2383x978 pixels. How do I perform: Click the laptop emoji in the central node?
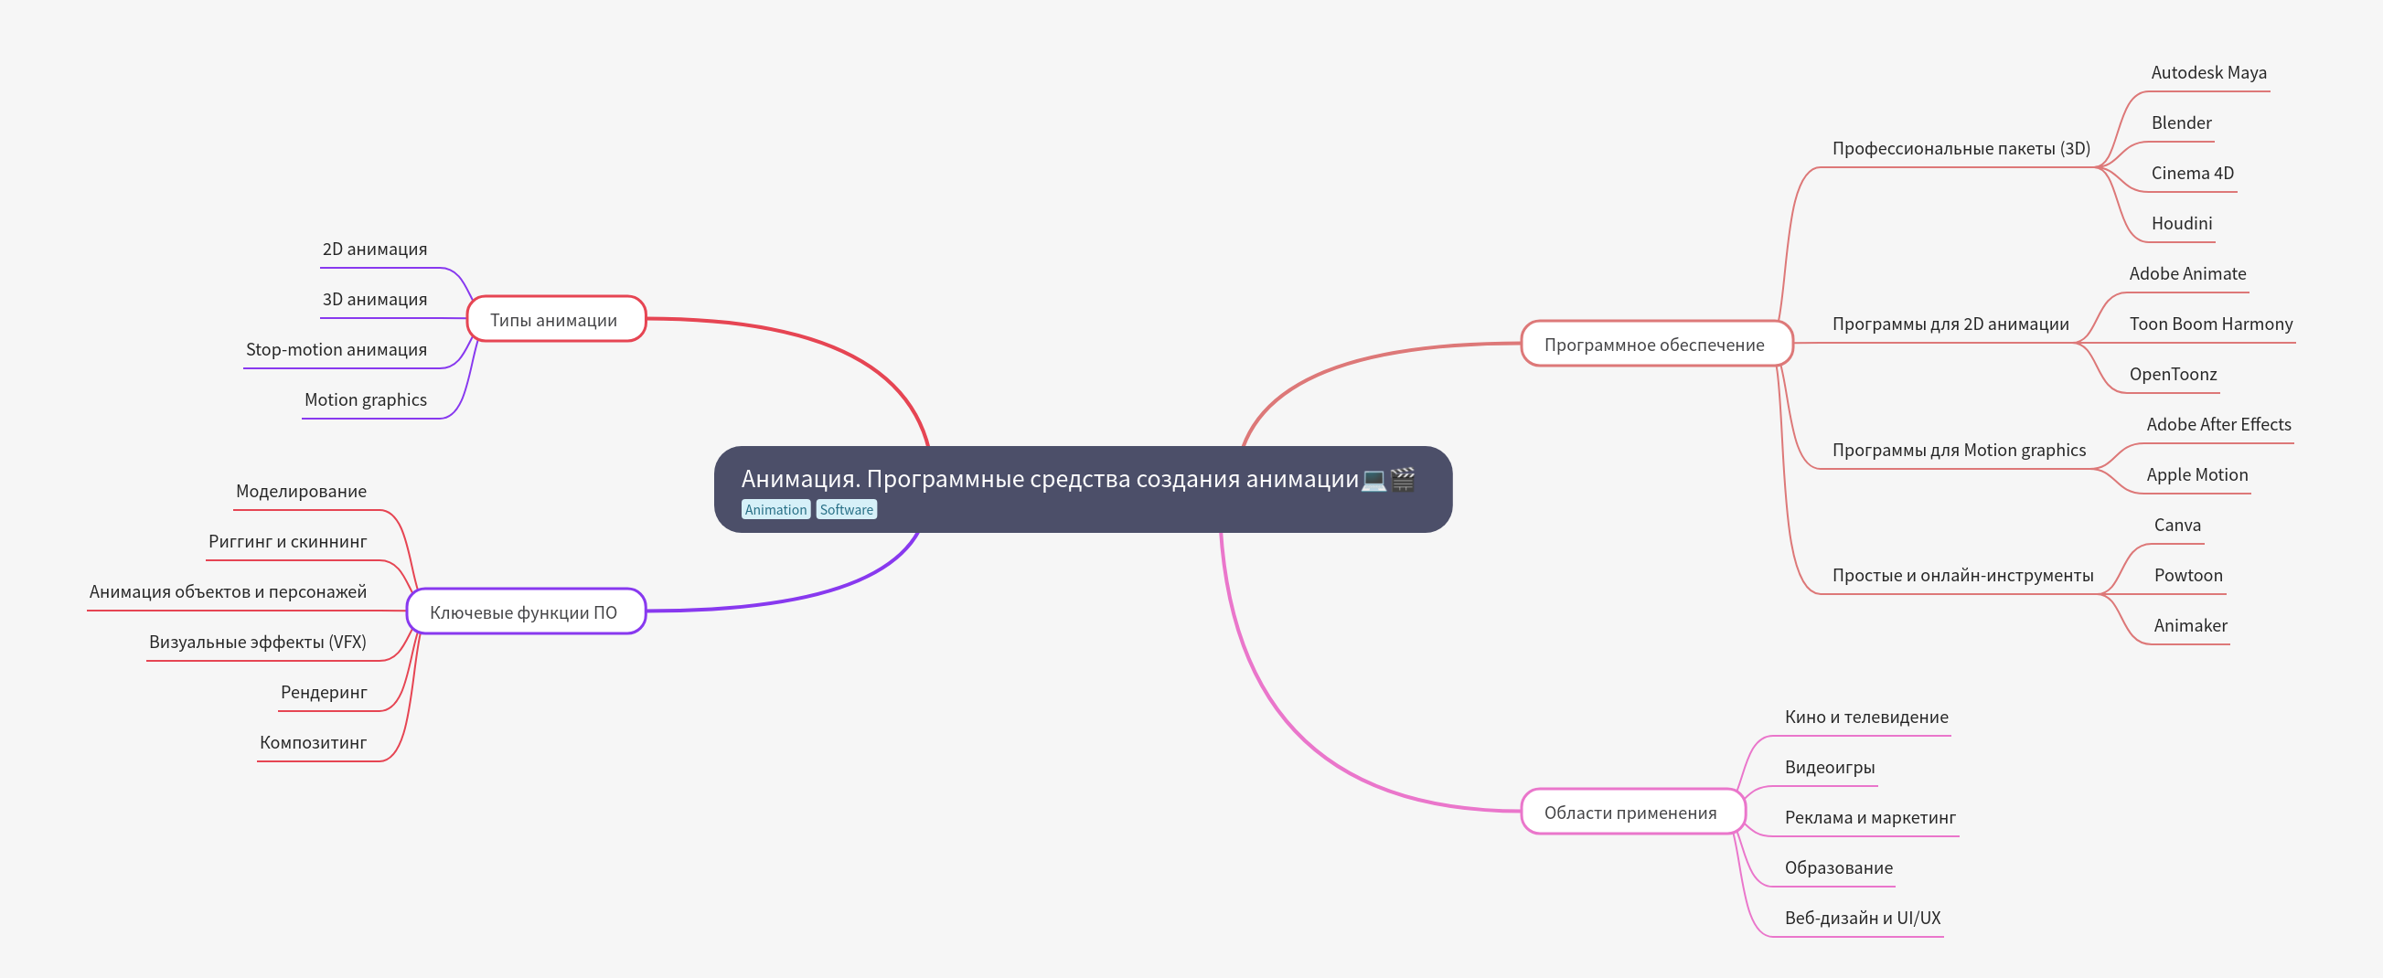tap(1373, 479)
